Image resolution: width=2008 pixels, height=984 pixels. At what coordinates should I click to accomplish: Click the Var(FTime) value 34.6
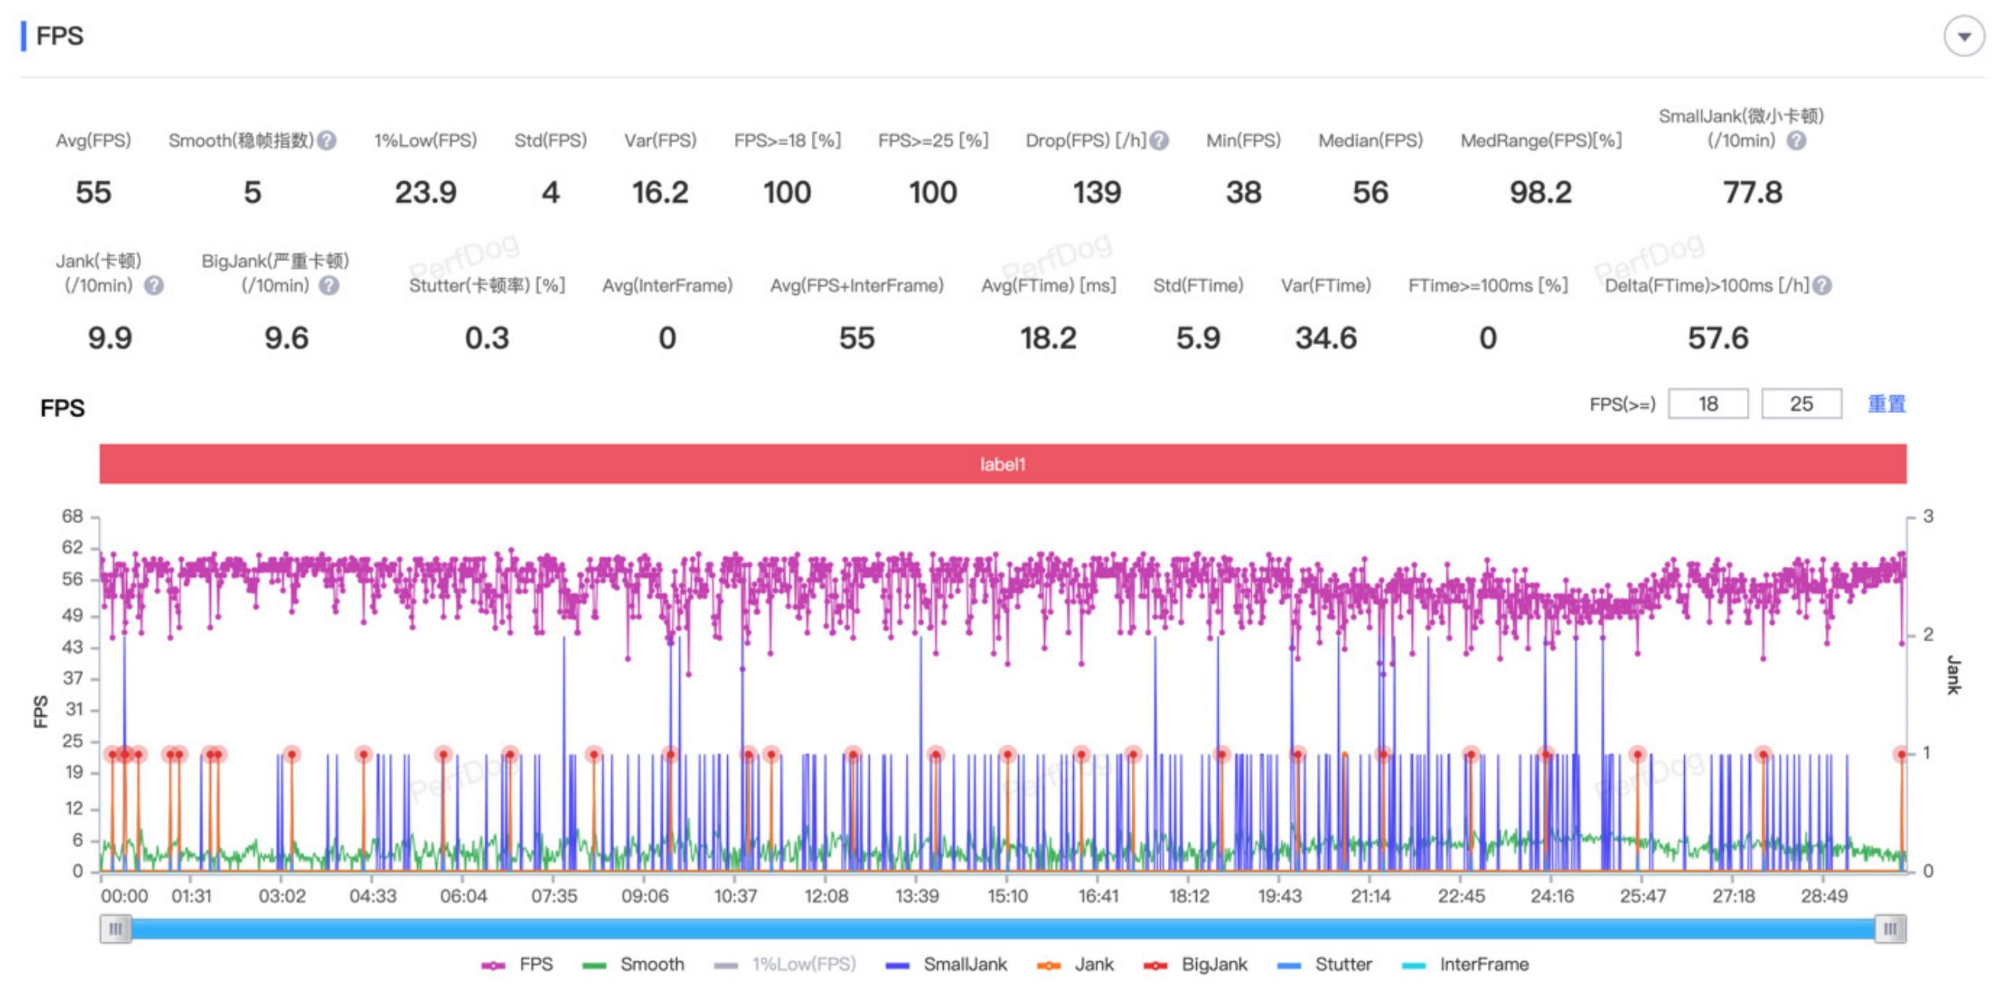pos(1326,339)
